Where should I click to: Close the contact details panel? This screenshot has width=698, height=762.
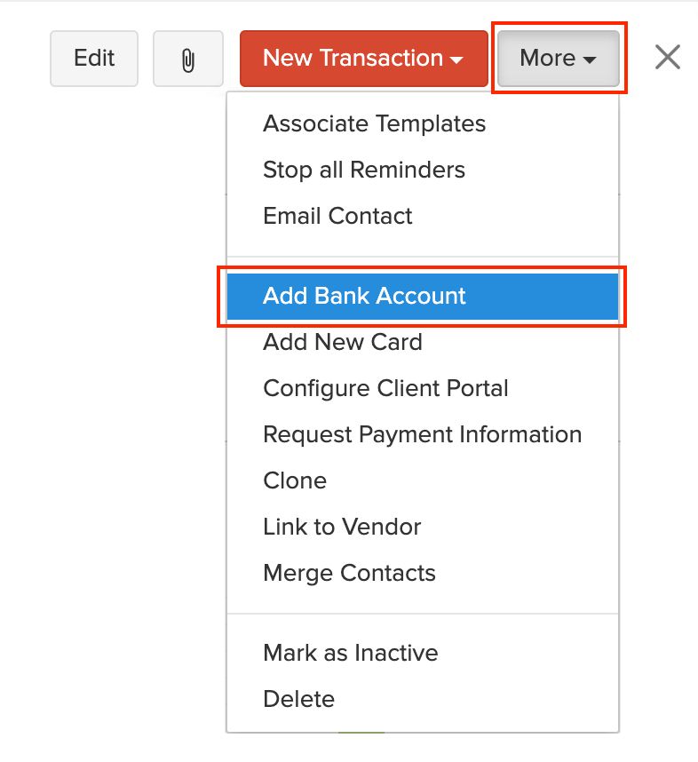pos(667,58)
